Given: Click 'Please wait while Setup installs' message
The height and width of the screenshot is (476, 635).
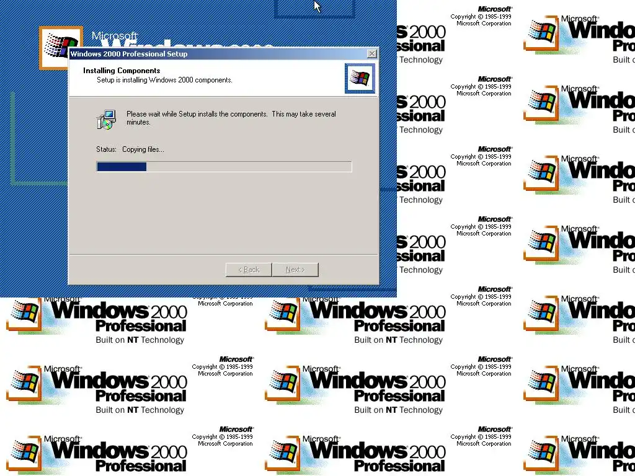Looking at the screenshot, I should [x=231, y=118].
